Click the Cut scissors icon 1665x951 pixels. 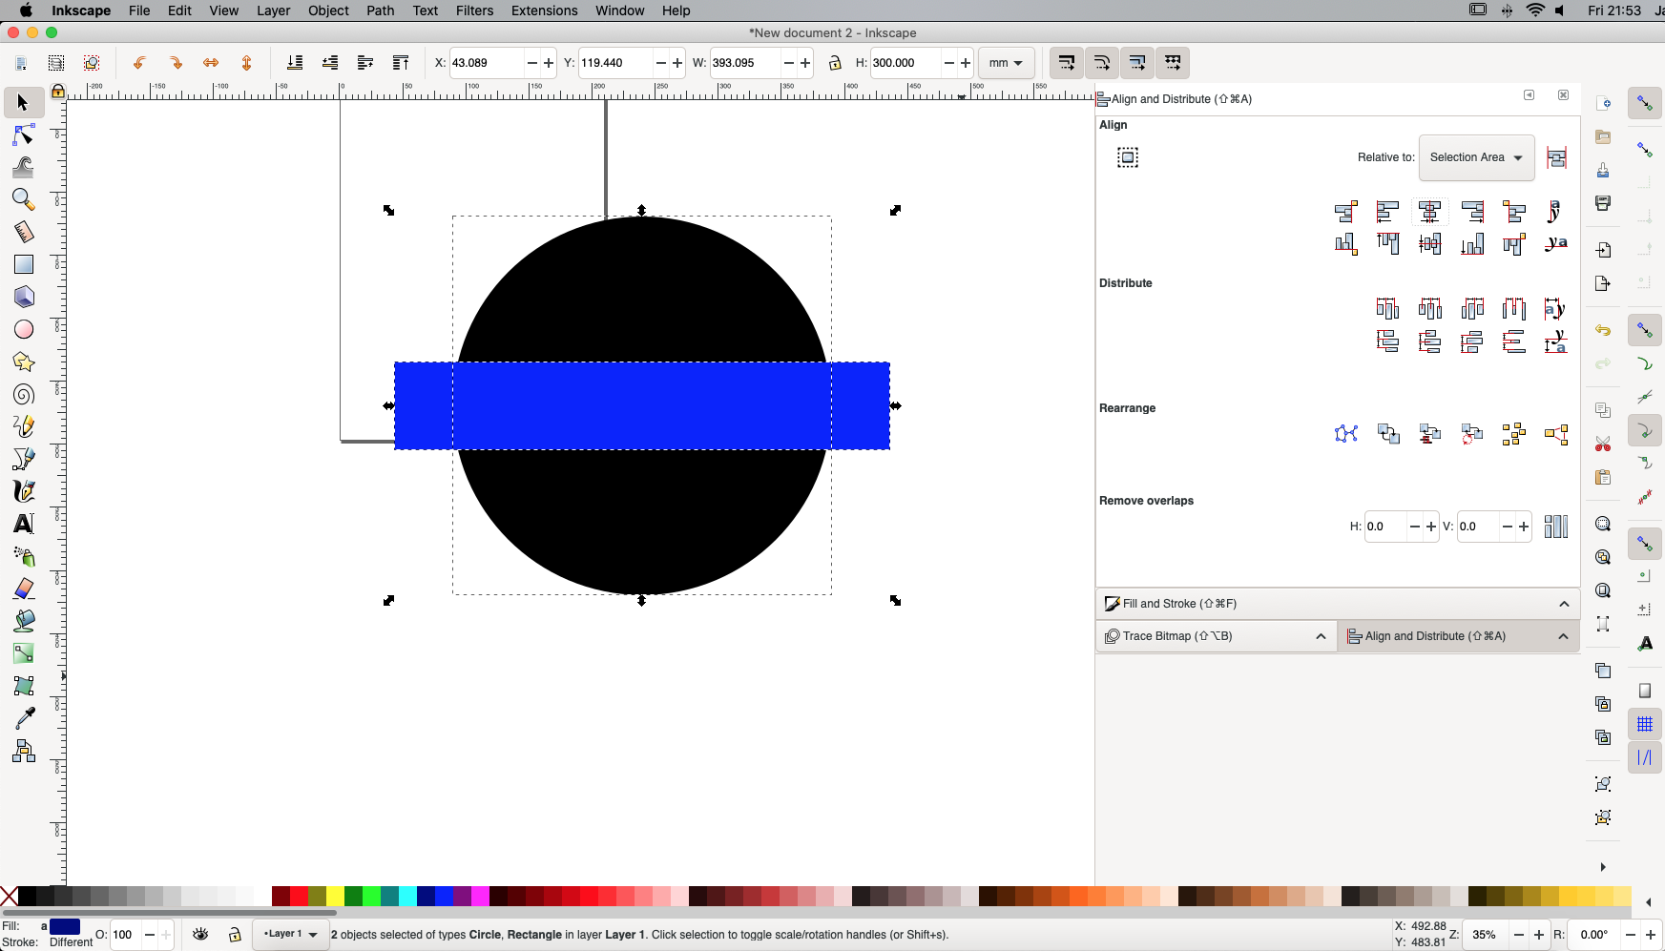pos(1603,444)
